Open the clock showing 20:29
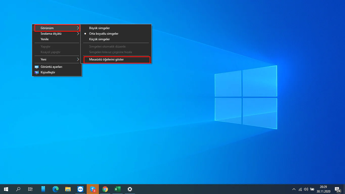This screenshot has width=345, height=194. 323,189
